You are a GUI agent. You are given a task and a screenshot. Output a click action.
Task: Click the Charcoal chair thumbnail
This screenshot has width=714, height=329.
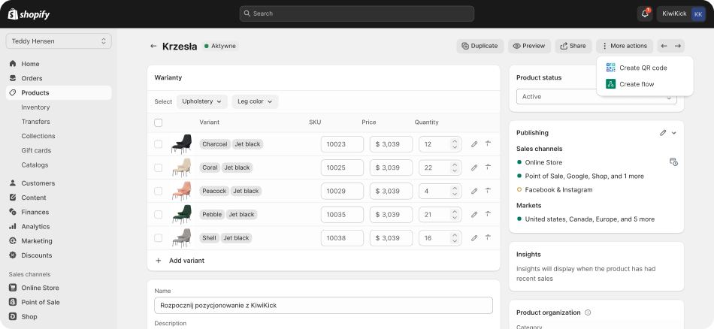(x=181, y=144)
